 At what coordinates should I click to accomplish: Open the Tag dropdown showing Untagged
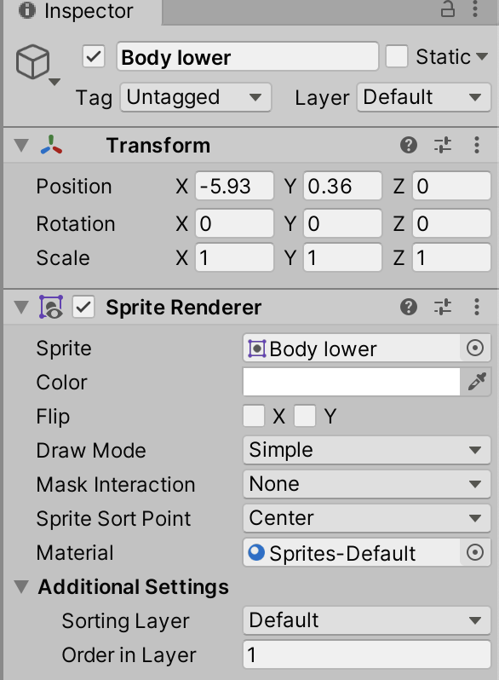tap(196, 98)
